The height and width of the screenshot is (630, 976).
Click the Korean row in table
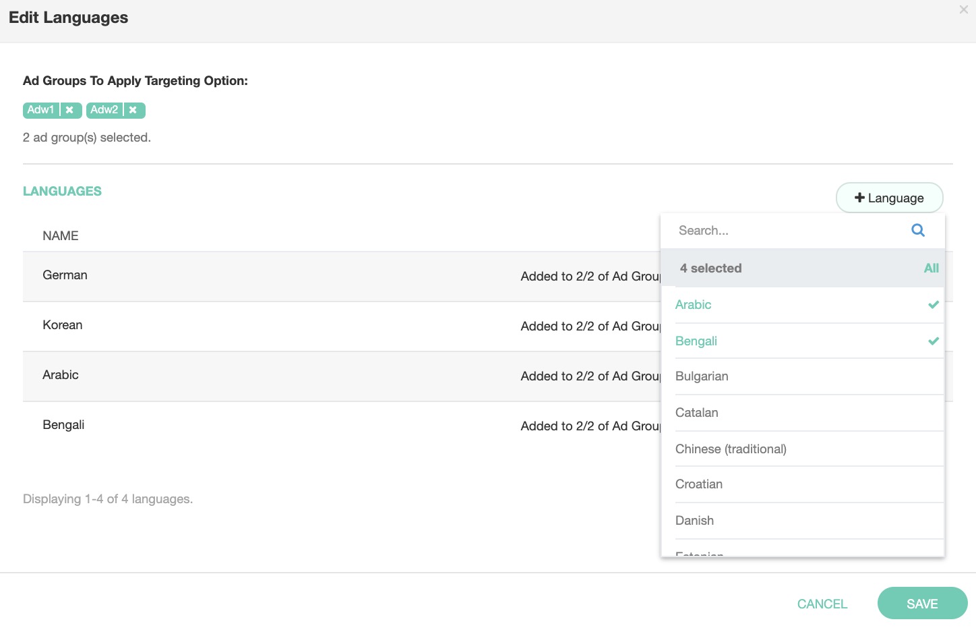pos(63,325)
